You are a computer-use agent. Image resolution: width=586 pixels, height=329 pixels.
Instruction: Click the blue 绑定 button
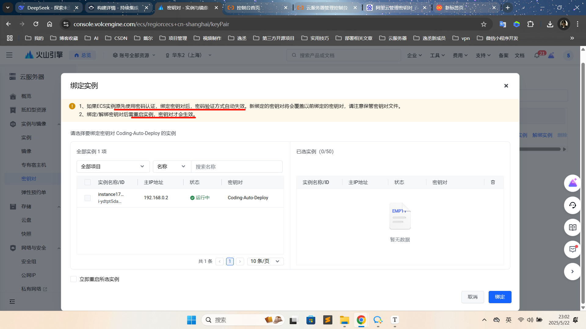pos(500,297)
